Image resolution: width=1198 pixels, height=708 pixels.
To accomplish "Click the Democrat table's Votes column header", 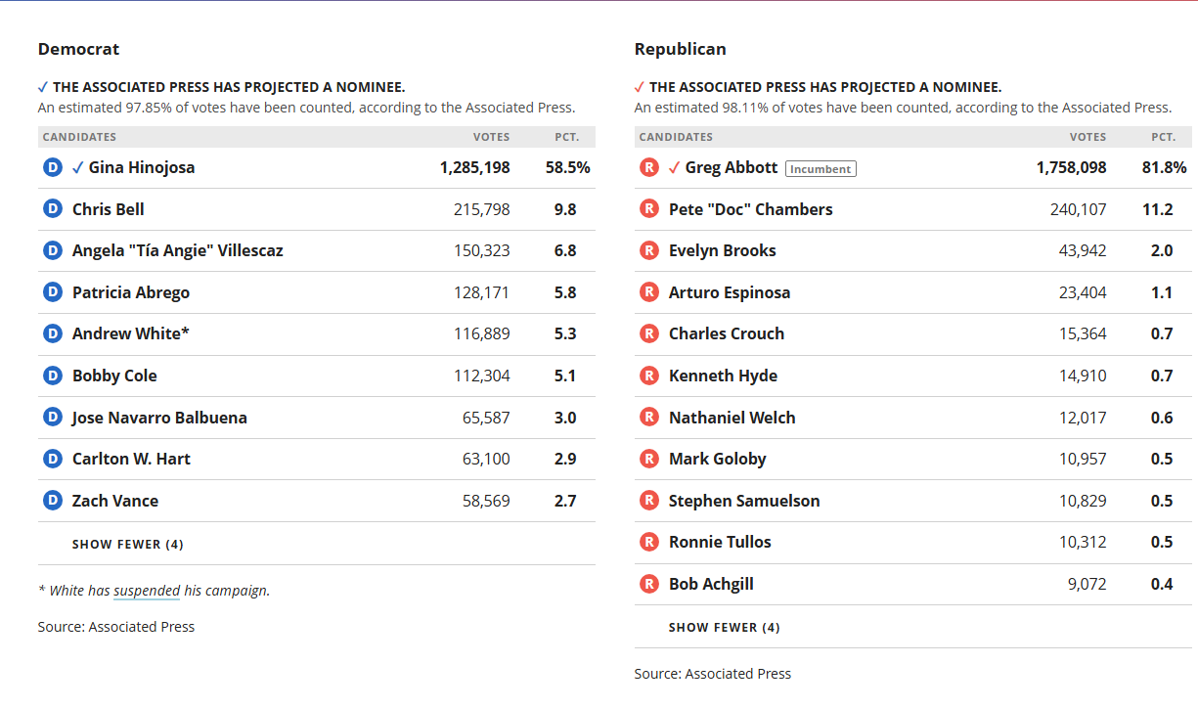I will pyautogui.click(x=491, y=137).
